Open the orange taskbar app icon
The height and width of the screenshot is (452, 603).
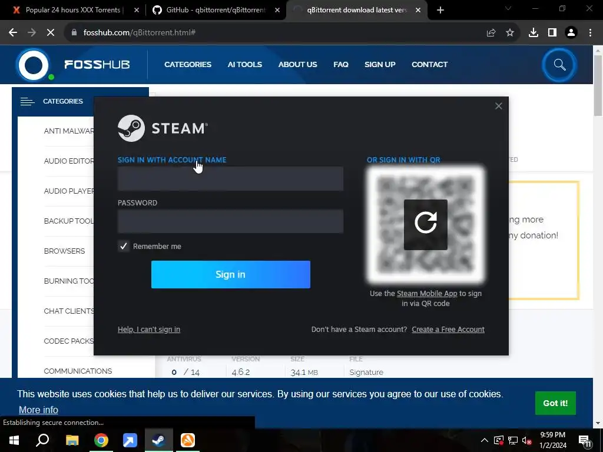coord(188,440)
